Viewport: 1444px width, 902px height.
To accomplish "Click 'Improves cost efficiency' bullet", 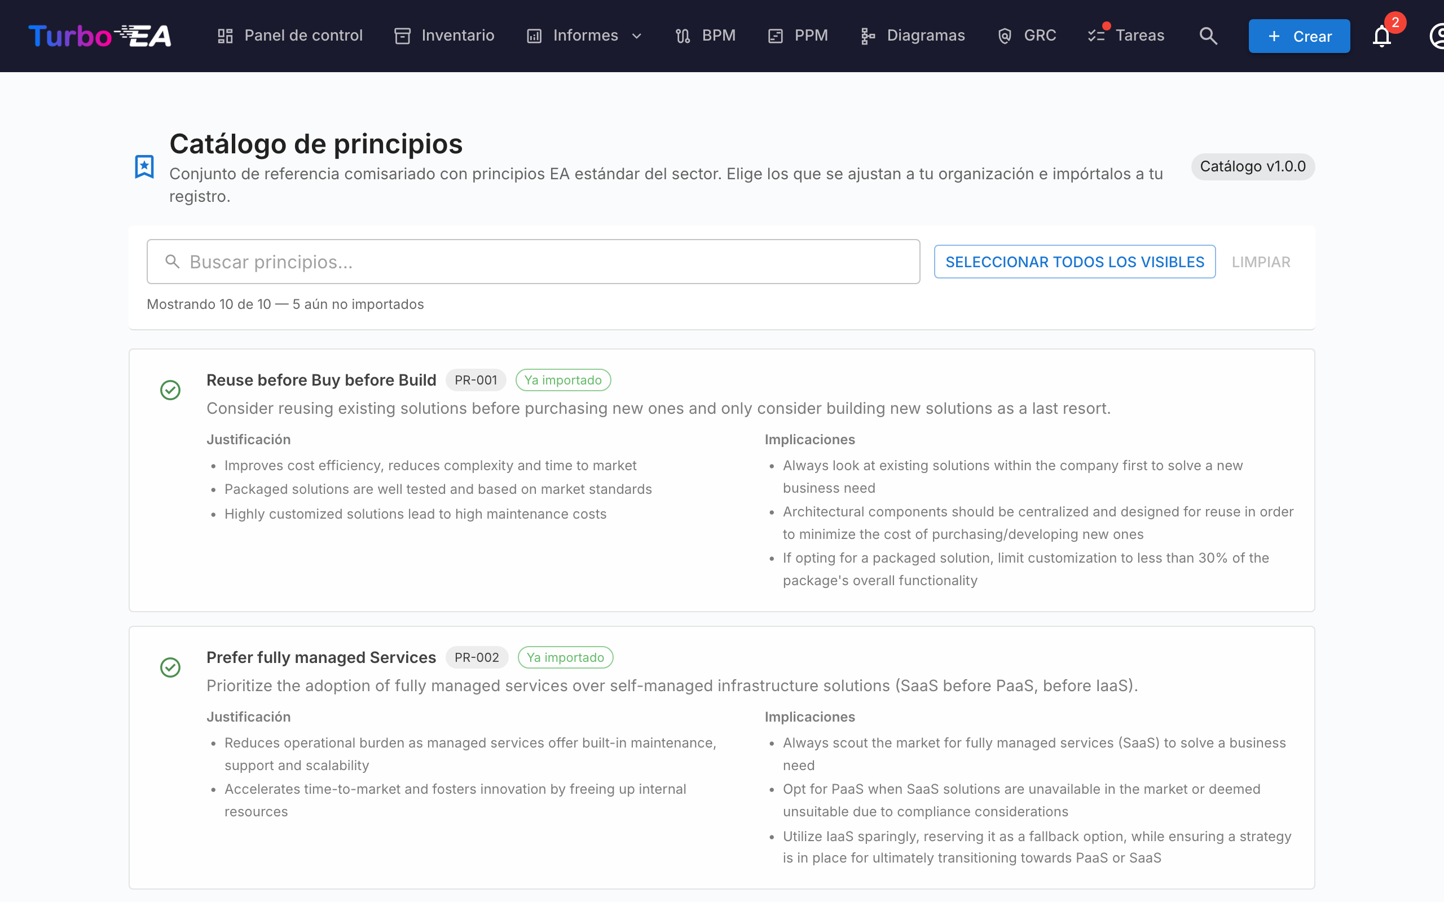I will (x=430, y=465).
